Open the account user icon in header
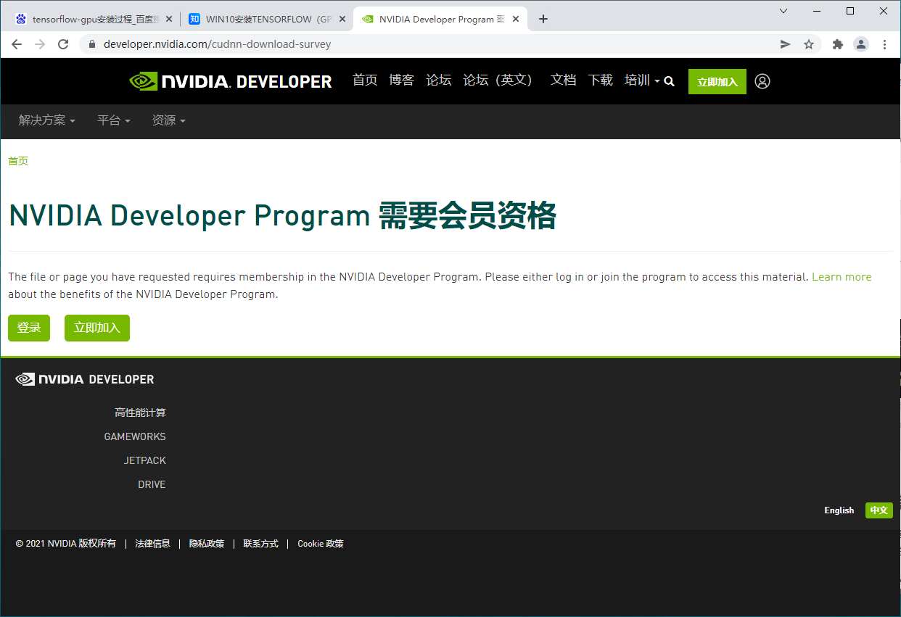 pyautogui.click(x=762, y=81)
